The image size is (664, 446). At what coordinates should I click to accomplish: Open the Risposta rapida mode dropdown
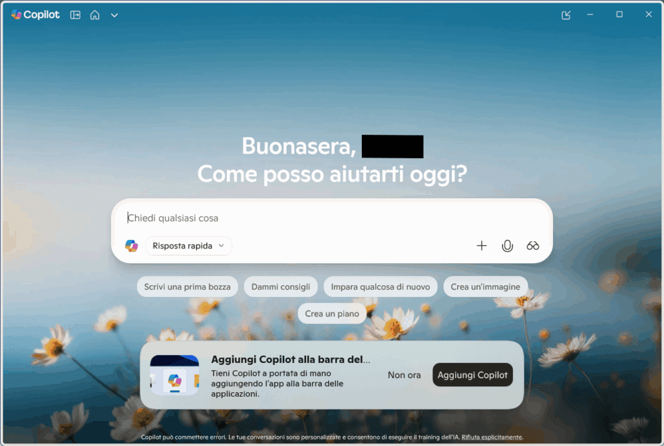(x=189, y=246)
